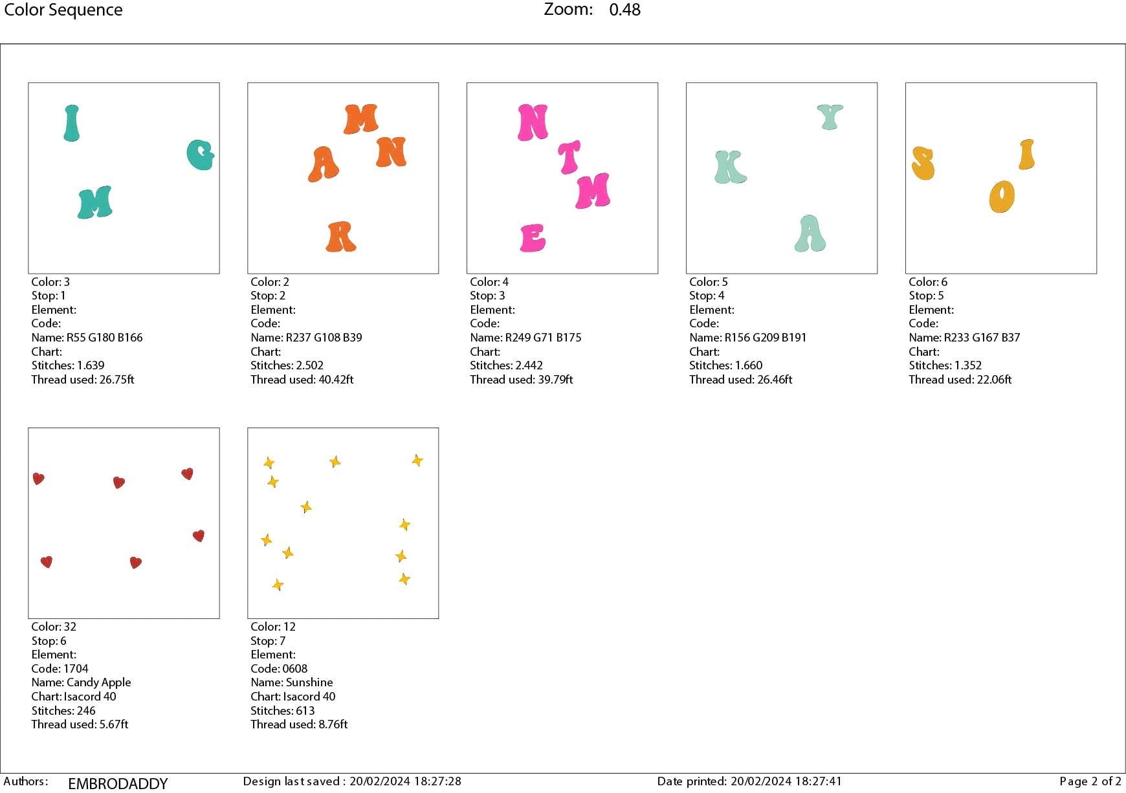
Task: Open the yellow stars thumbnail
Action: 343,523
